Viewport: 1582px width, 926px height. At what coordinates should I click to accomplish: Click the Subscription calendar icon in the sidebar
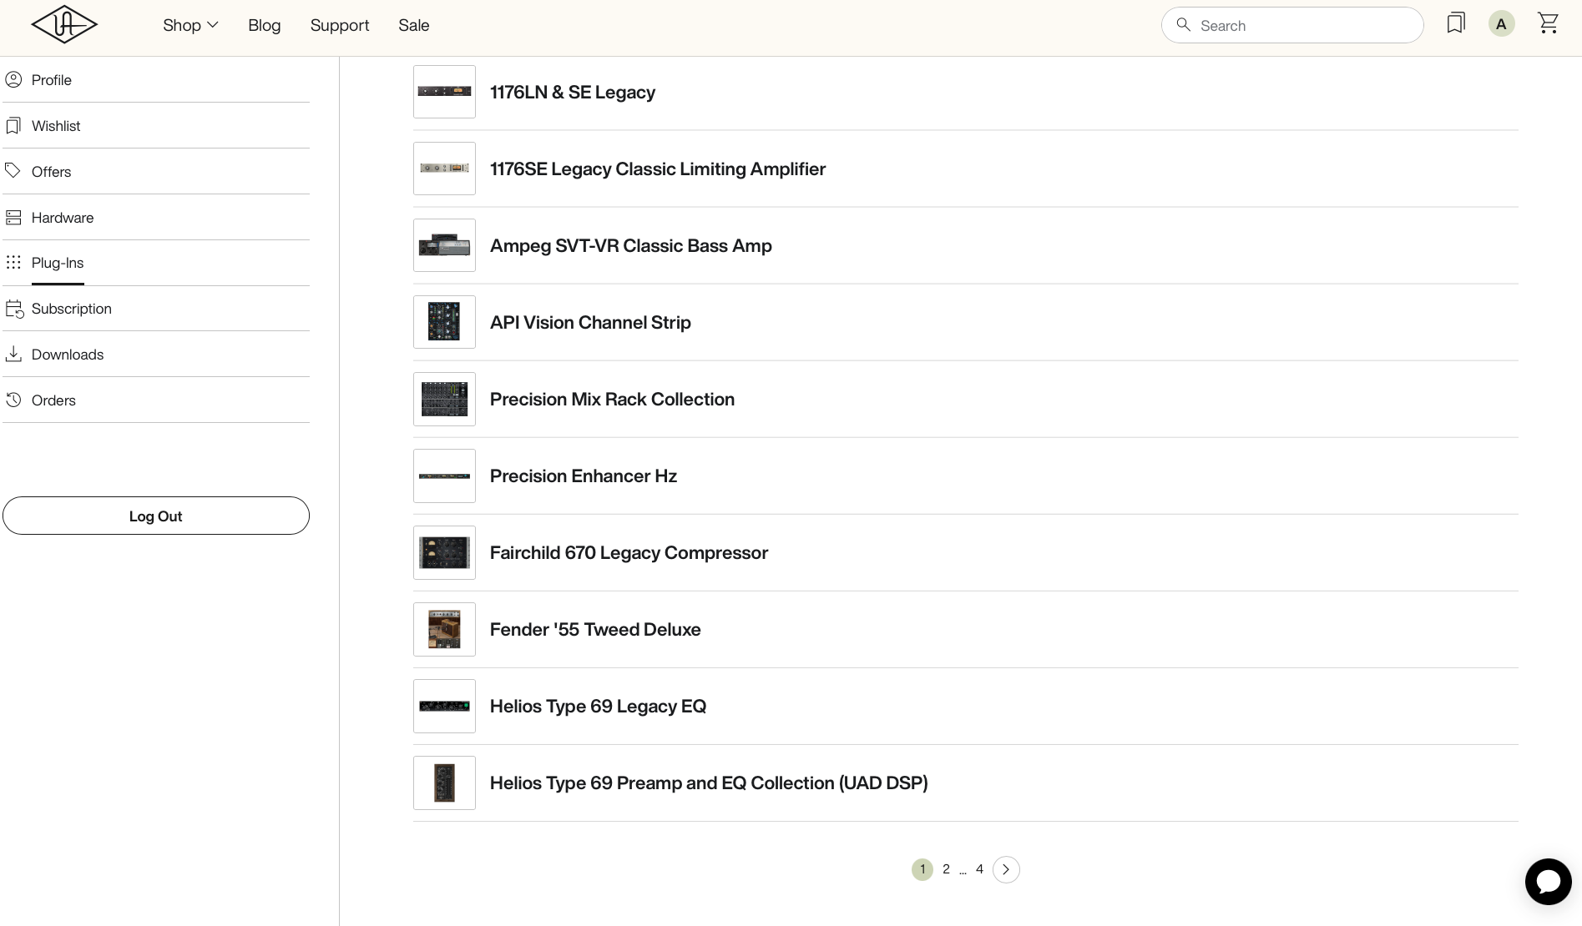click(x=14, y=309)
